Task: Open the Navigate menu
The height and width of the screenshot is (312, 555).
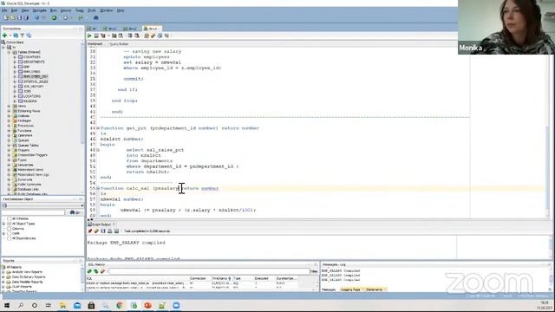Action: tap(39, 10)
